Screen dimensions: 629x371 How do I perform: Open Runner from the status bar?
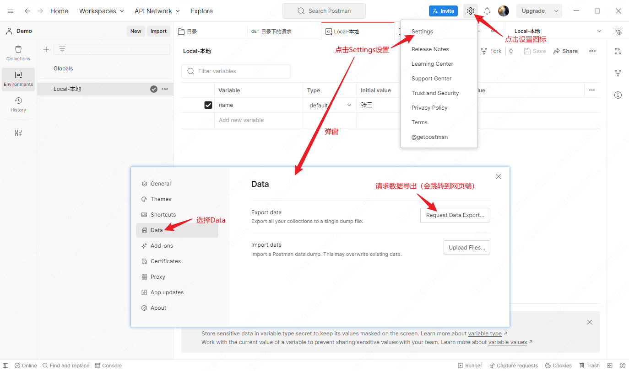coord(470,366)
